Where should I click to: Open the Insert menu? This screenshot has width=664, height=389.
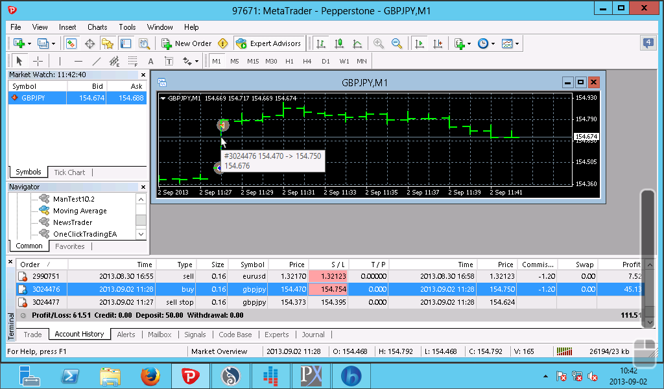(67, 27)
